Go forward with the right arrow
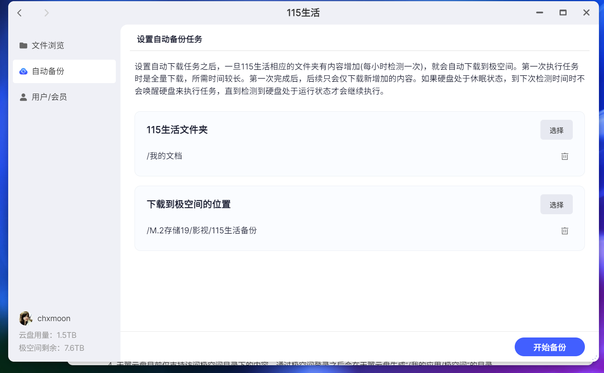 tap(46, 13)
